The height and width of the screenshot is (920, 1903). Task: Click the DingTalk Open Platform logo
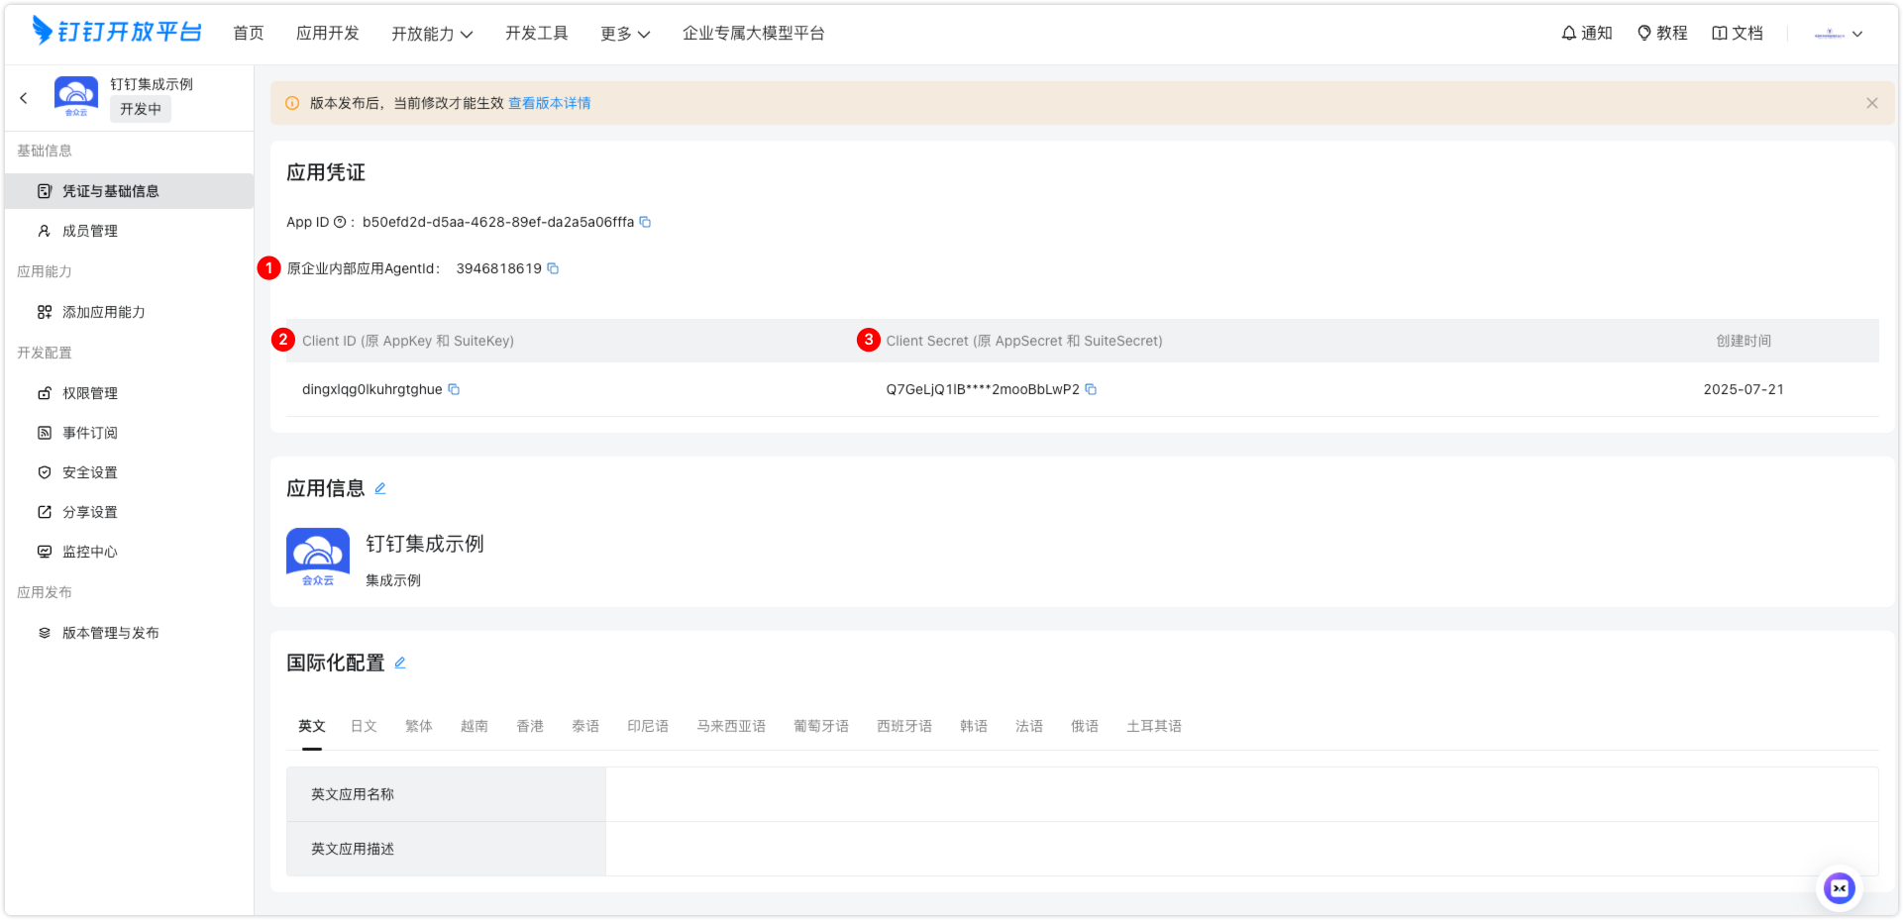click(x=117, y=32)
